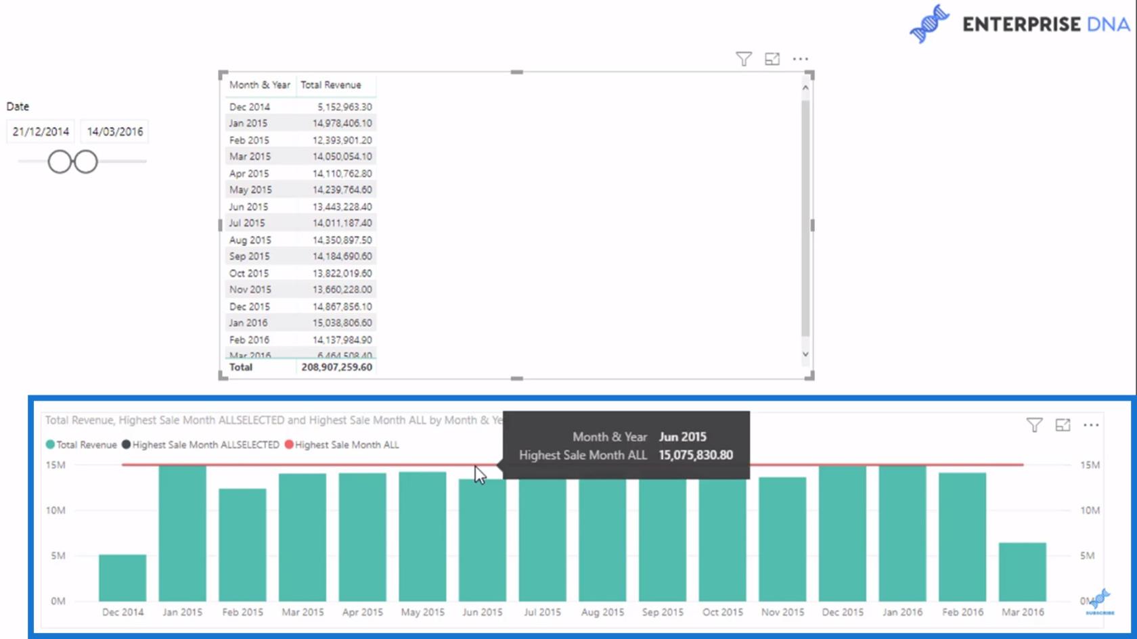
Task: Click the Jan 2016 bar in the chart
Action: [903, 534]
